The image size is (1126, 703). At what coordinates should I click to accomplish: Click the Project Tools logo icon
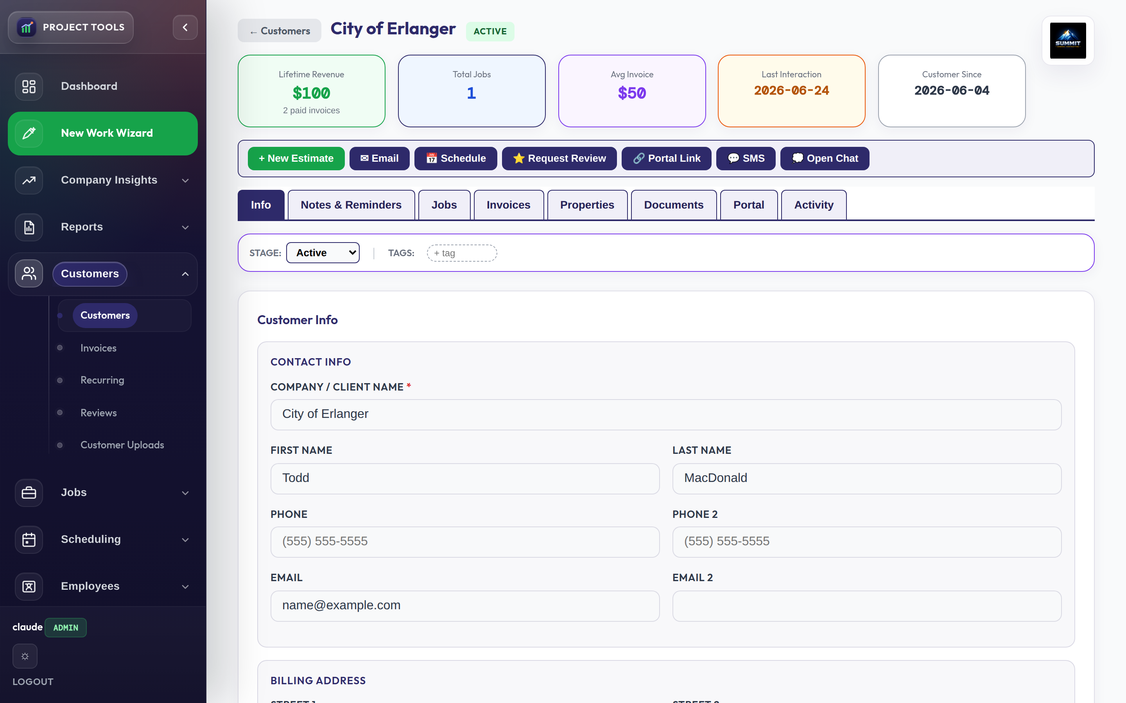point(27,27)
